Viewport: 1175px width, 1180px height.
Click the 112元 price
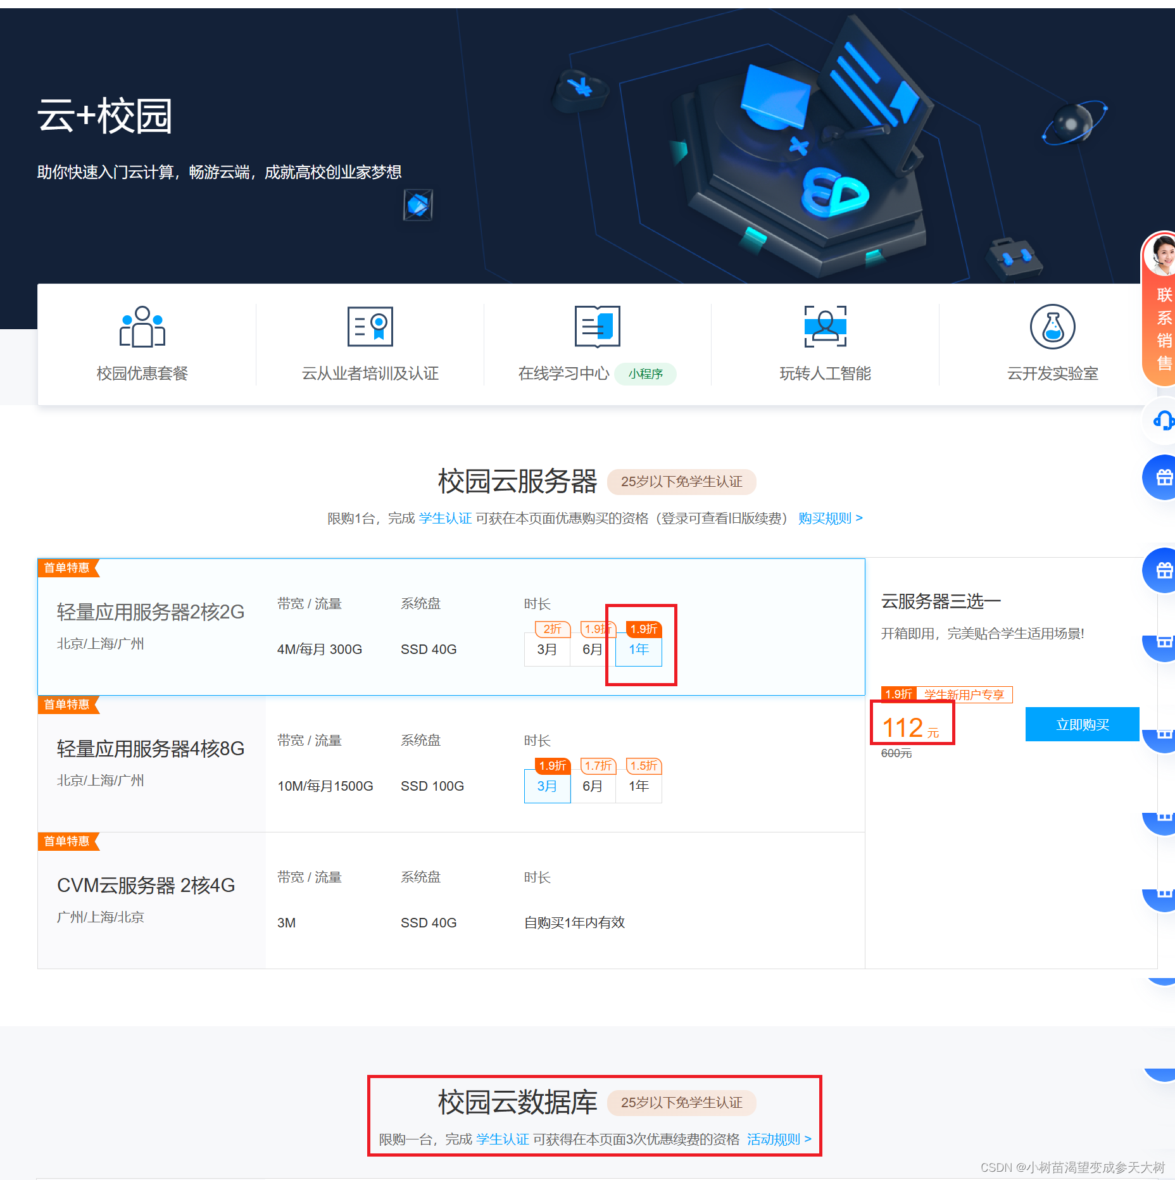coord(911,728)
